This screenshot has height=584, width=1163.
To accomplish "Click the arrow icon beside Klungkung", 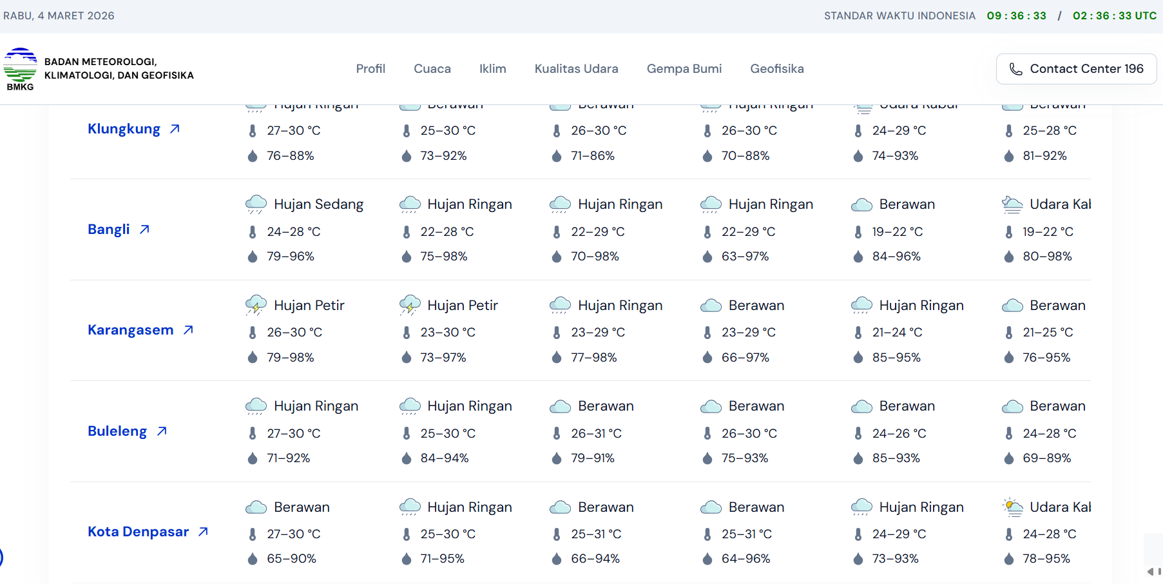I will click(175, 129).
